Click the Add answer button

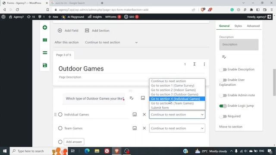[74, 142]
